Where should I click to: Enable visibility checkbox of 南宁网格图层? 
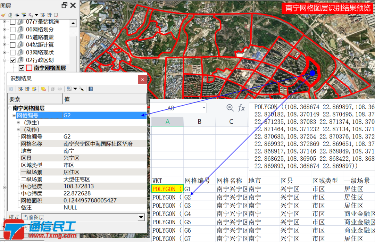point(21,67)
